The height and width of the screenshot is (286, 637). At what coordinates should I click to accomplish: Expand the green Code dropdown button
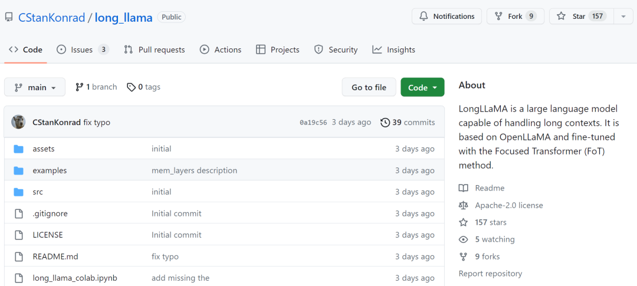422,87
